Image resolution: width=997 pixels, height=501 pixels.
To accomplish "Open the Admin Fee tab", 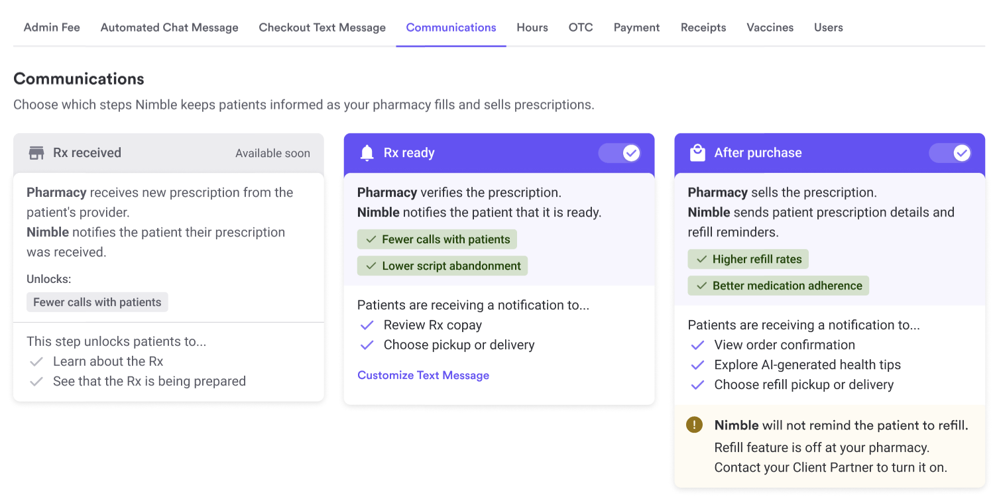I will tap(52, 28).
